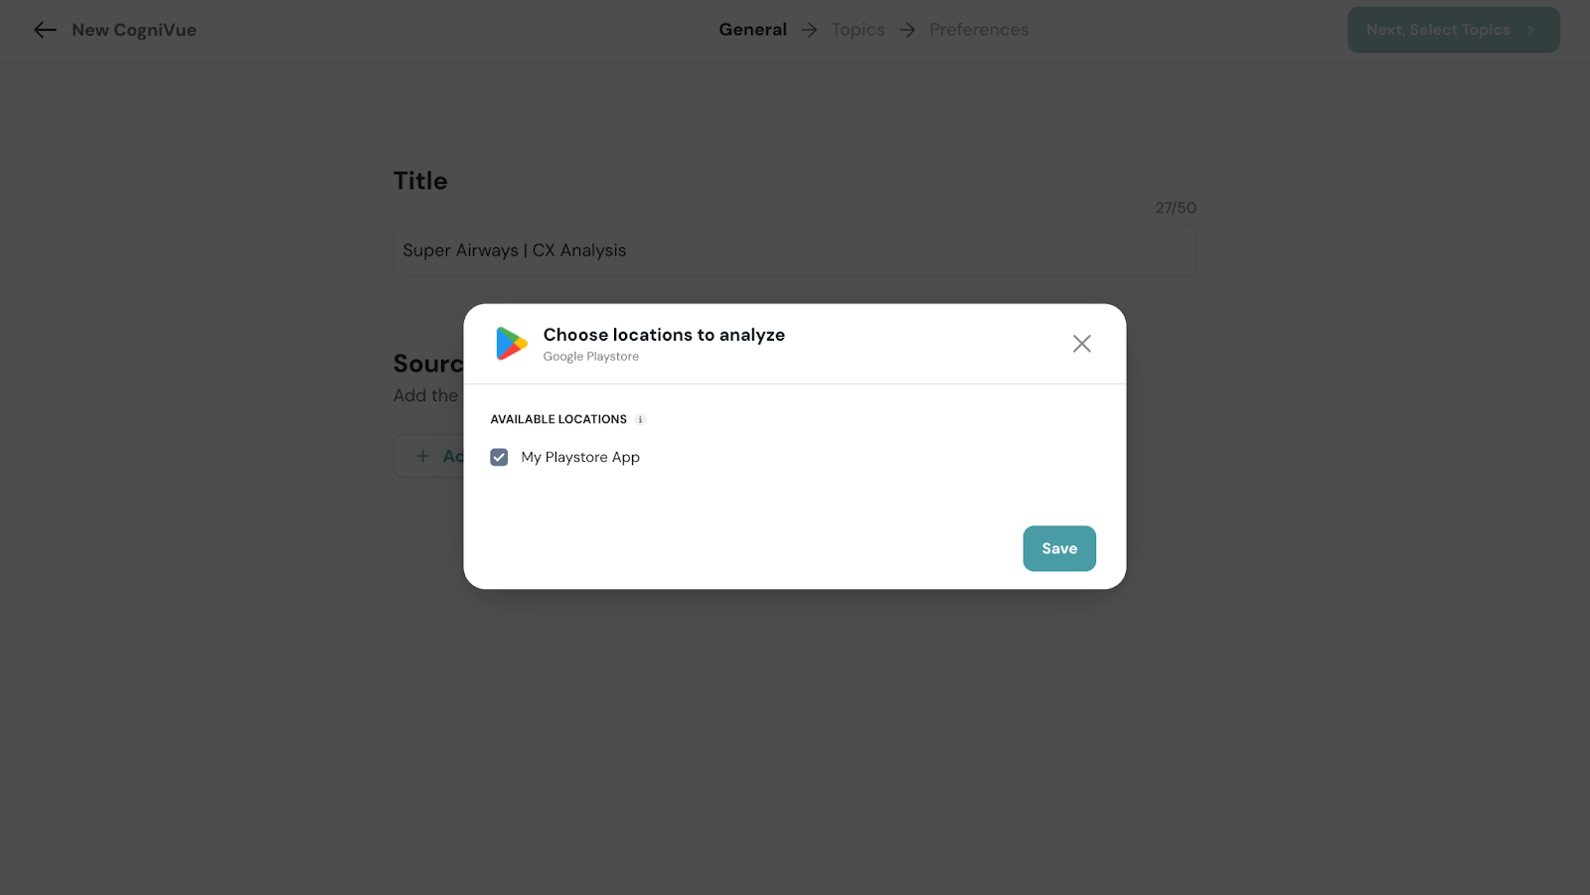Click the Title input field
Viewport: 1590px width, 895px height.
tap(794, 250)
